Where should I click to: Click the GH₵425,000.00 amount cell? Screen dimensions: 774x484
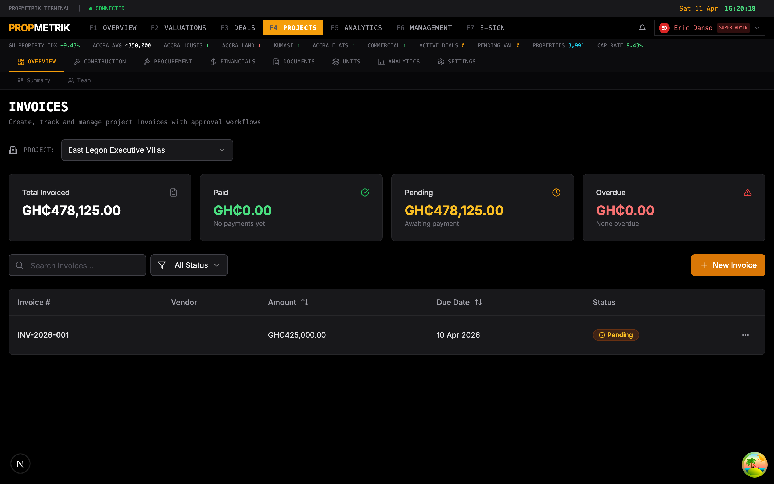(x=297, y=335)
